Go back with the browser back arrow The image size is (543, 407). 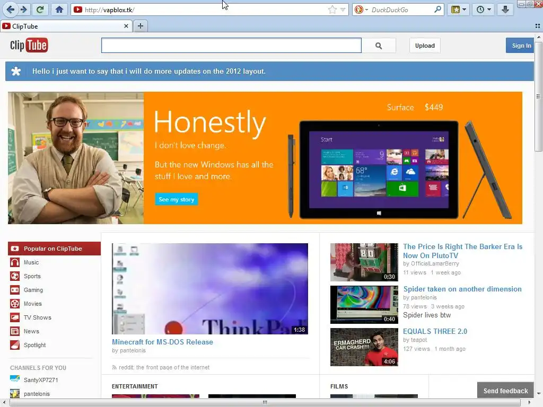click(11, 10)
